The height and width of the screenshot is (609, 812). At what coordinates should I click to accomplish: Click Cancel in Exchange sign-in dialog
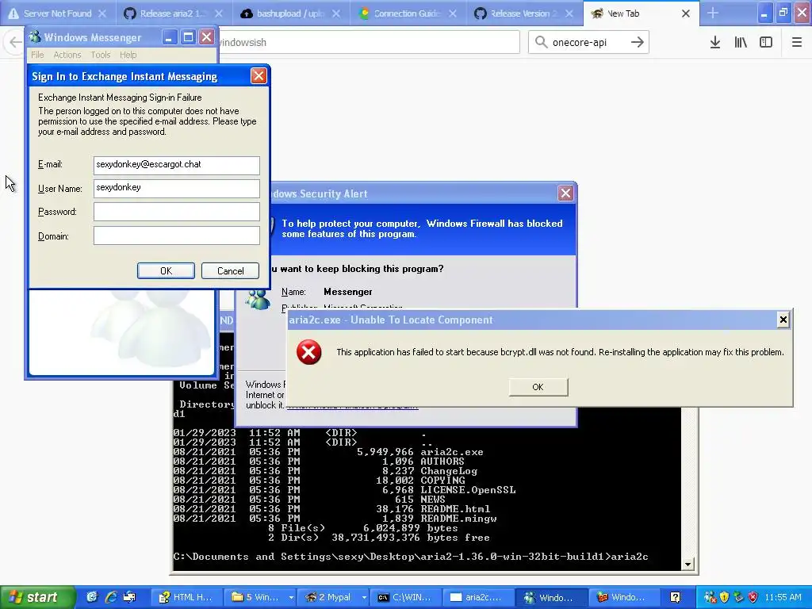pos(231,271)
